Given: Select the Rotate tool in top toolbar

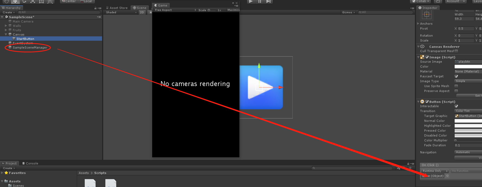Looking at the screenshot, I should [x=24, y=1].
